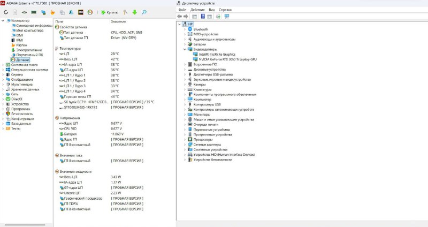
Task: Select the Тесты tree item
Action: click(16, 128)
